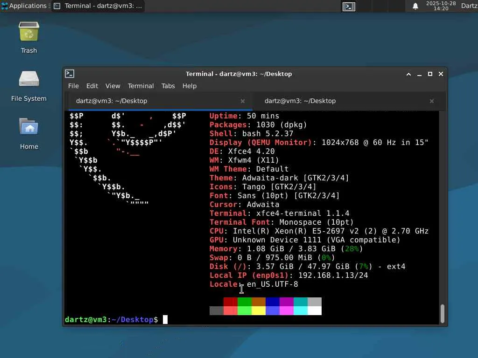Click the "Locale: en_US.UTF-8" line
The image size is (478, 358).
pos(253,284)
